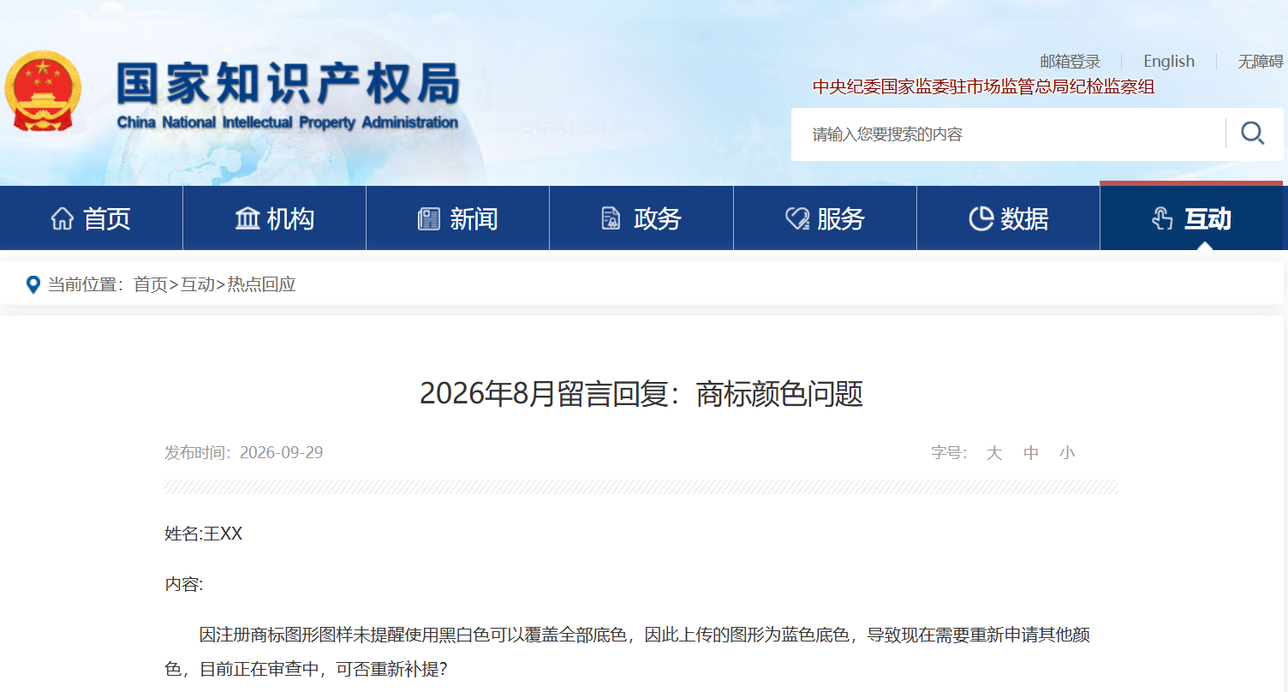
Task: Click the newspaper icon beside 新闻
Action: tap(429, 218)
